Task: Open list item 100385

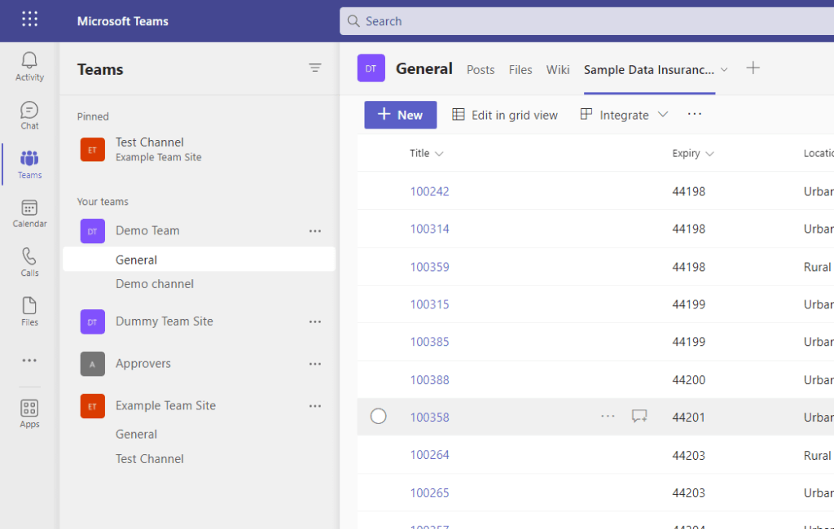Action: pos(429,342)
